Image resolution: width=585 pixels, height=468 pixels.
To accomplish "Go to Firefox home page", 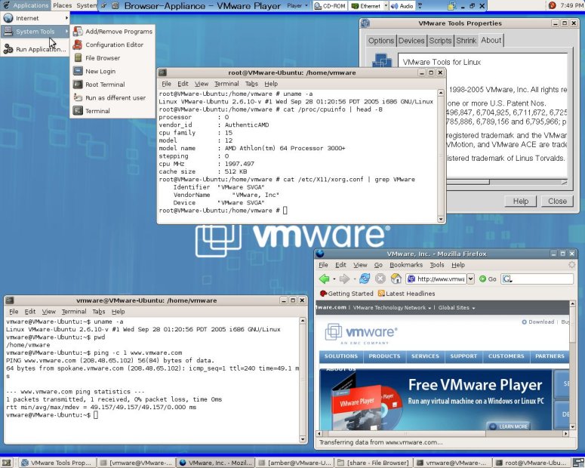I will [x=396, y=279].
